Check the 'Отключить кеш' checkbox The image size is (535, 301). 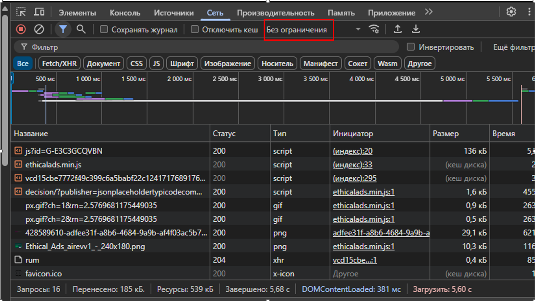click(x=194, y=29)
